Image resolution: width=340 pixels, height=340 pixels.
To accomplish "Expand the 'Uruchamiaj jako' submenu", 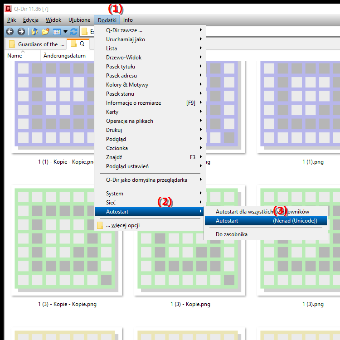I will point(150,39).
